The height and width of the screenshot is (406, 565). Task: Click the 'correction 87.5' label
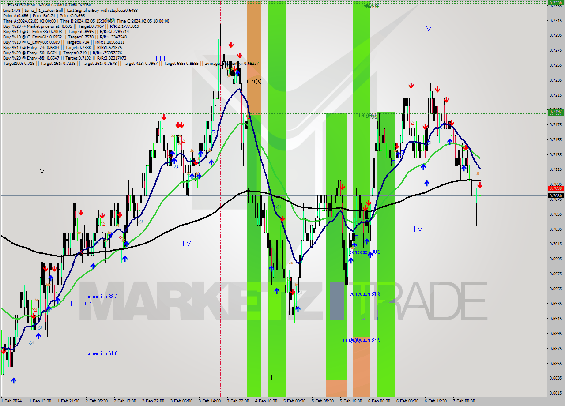[365, 340]
